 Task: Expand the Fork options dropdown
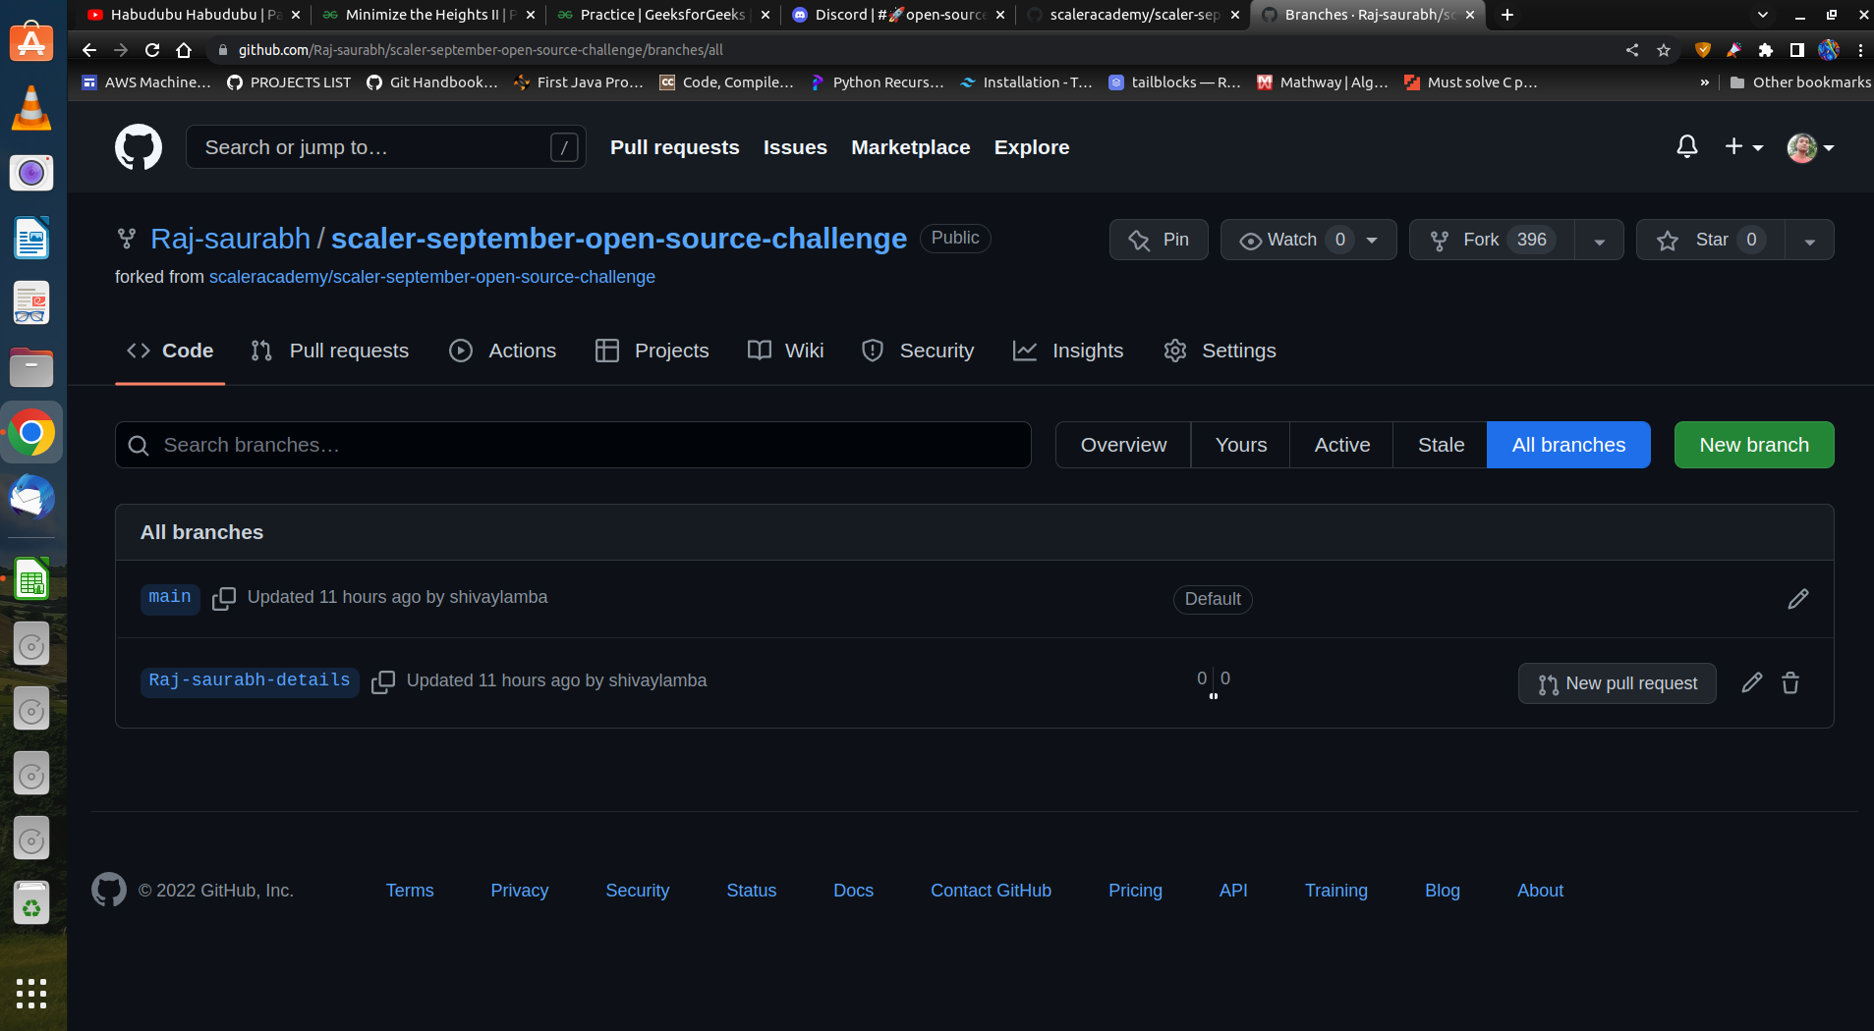point(1599,240)
